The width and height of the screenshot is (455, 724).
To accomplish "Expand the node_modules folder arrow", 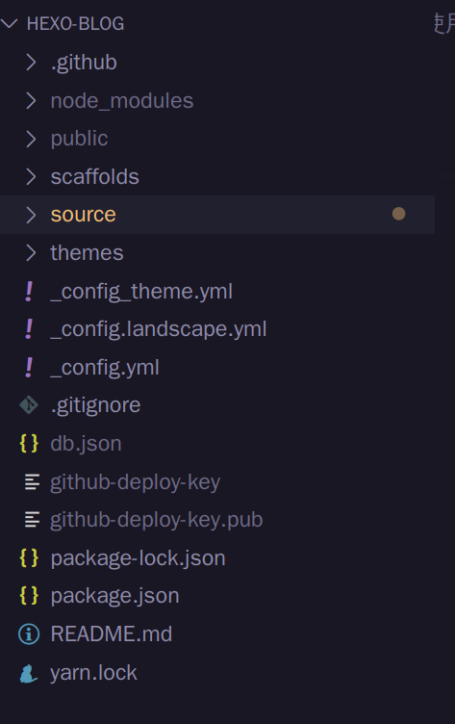I will pyautogui.click(x=31, y=101).
